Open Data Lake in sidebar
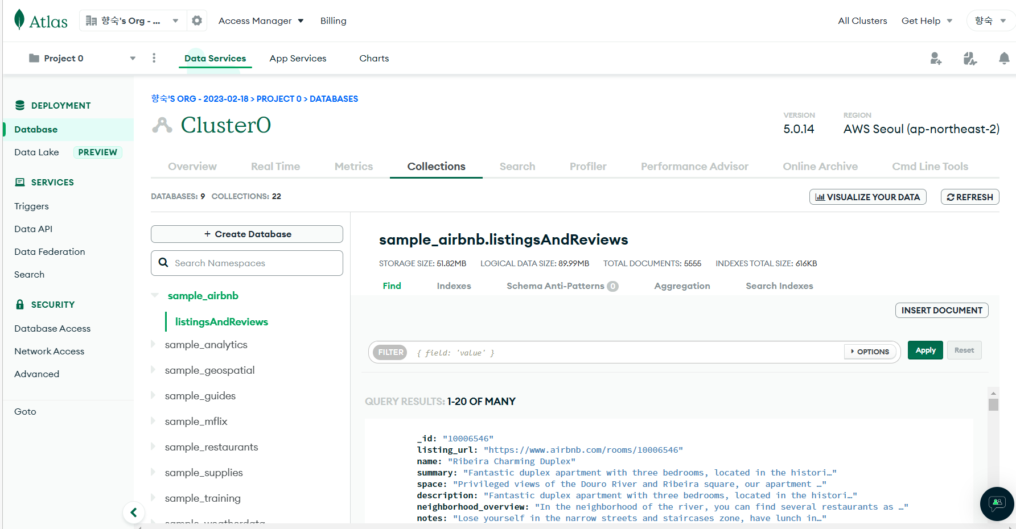This screenshot has width=1016, height=529. point(36,152)
